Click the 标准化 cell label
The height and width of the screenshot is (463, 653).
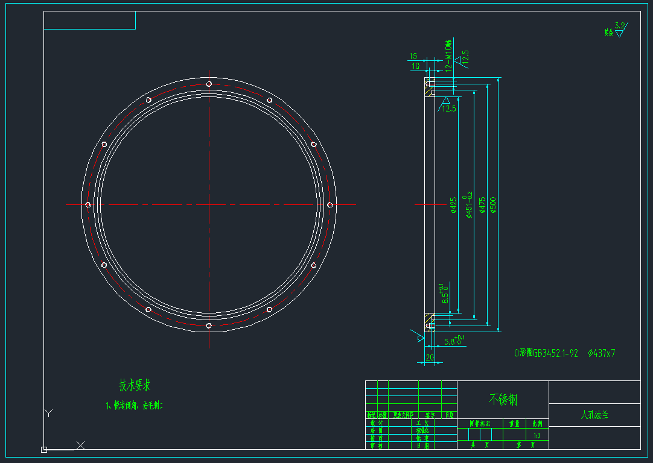click(x=422, y=430)
